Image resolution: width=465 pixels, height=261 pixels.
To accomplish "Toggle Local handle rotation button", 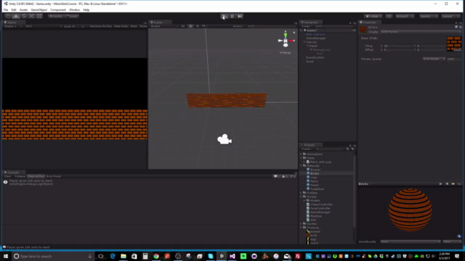I will click(71, 16).
